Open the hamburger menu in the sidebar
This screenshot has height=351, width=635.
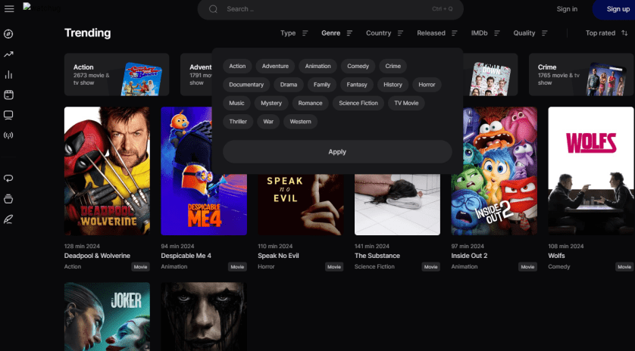point(9,9)
